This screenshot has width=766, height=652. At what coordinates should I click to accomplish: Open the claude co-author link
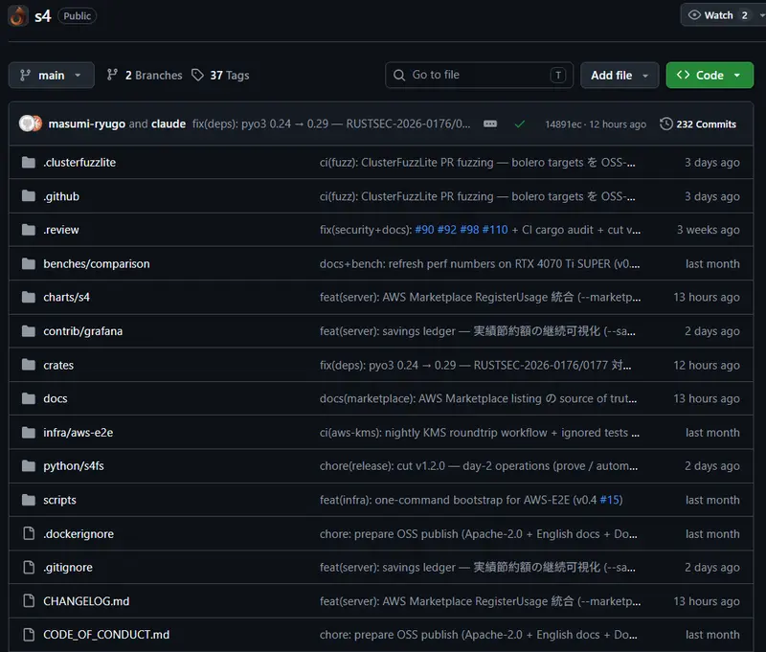coord(169,124)
